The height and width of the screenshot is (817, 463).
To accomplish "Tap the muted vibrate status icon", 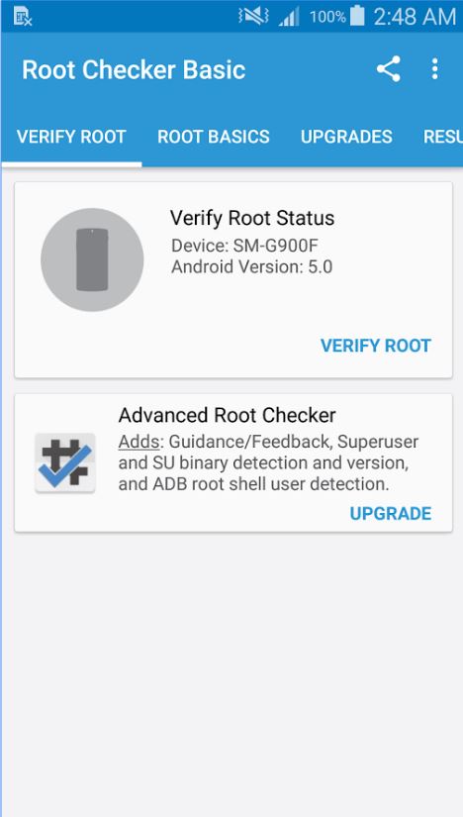I will [253, 16].
